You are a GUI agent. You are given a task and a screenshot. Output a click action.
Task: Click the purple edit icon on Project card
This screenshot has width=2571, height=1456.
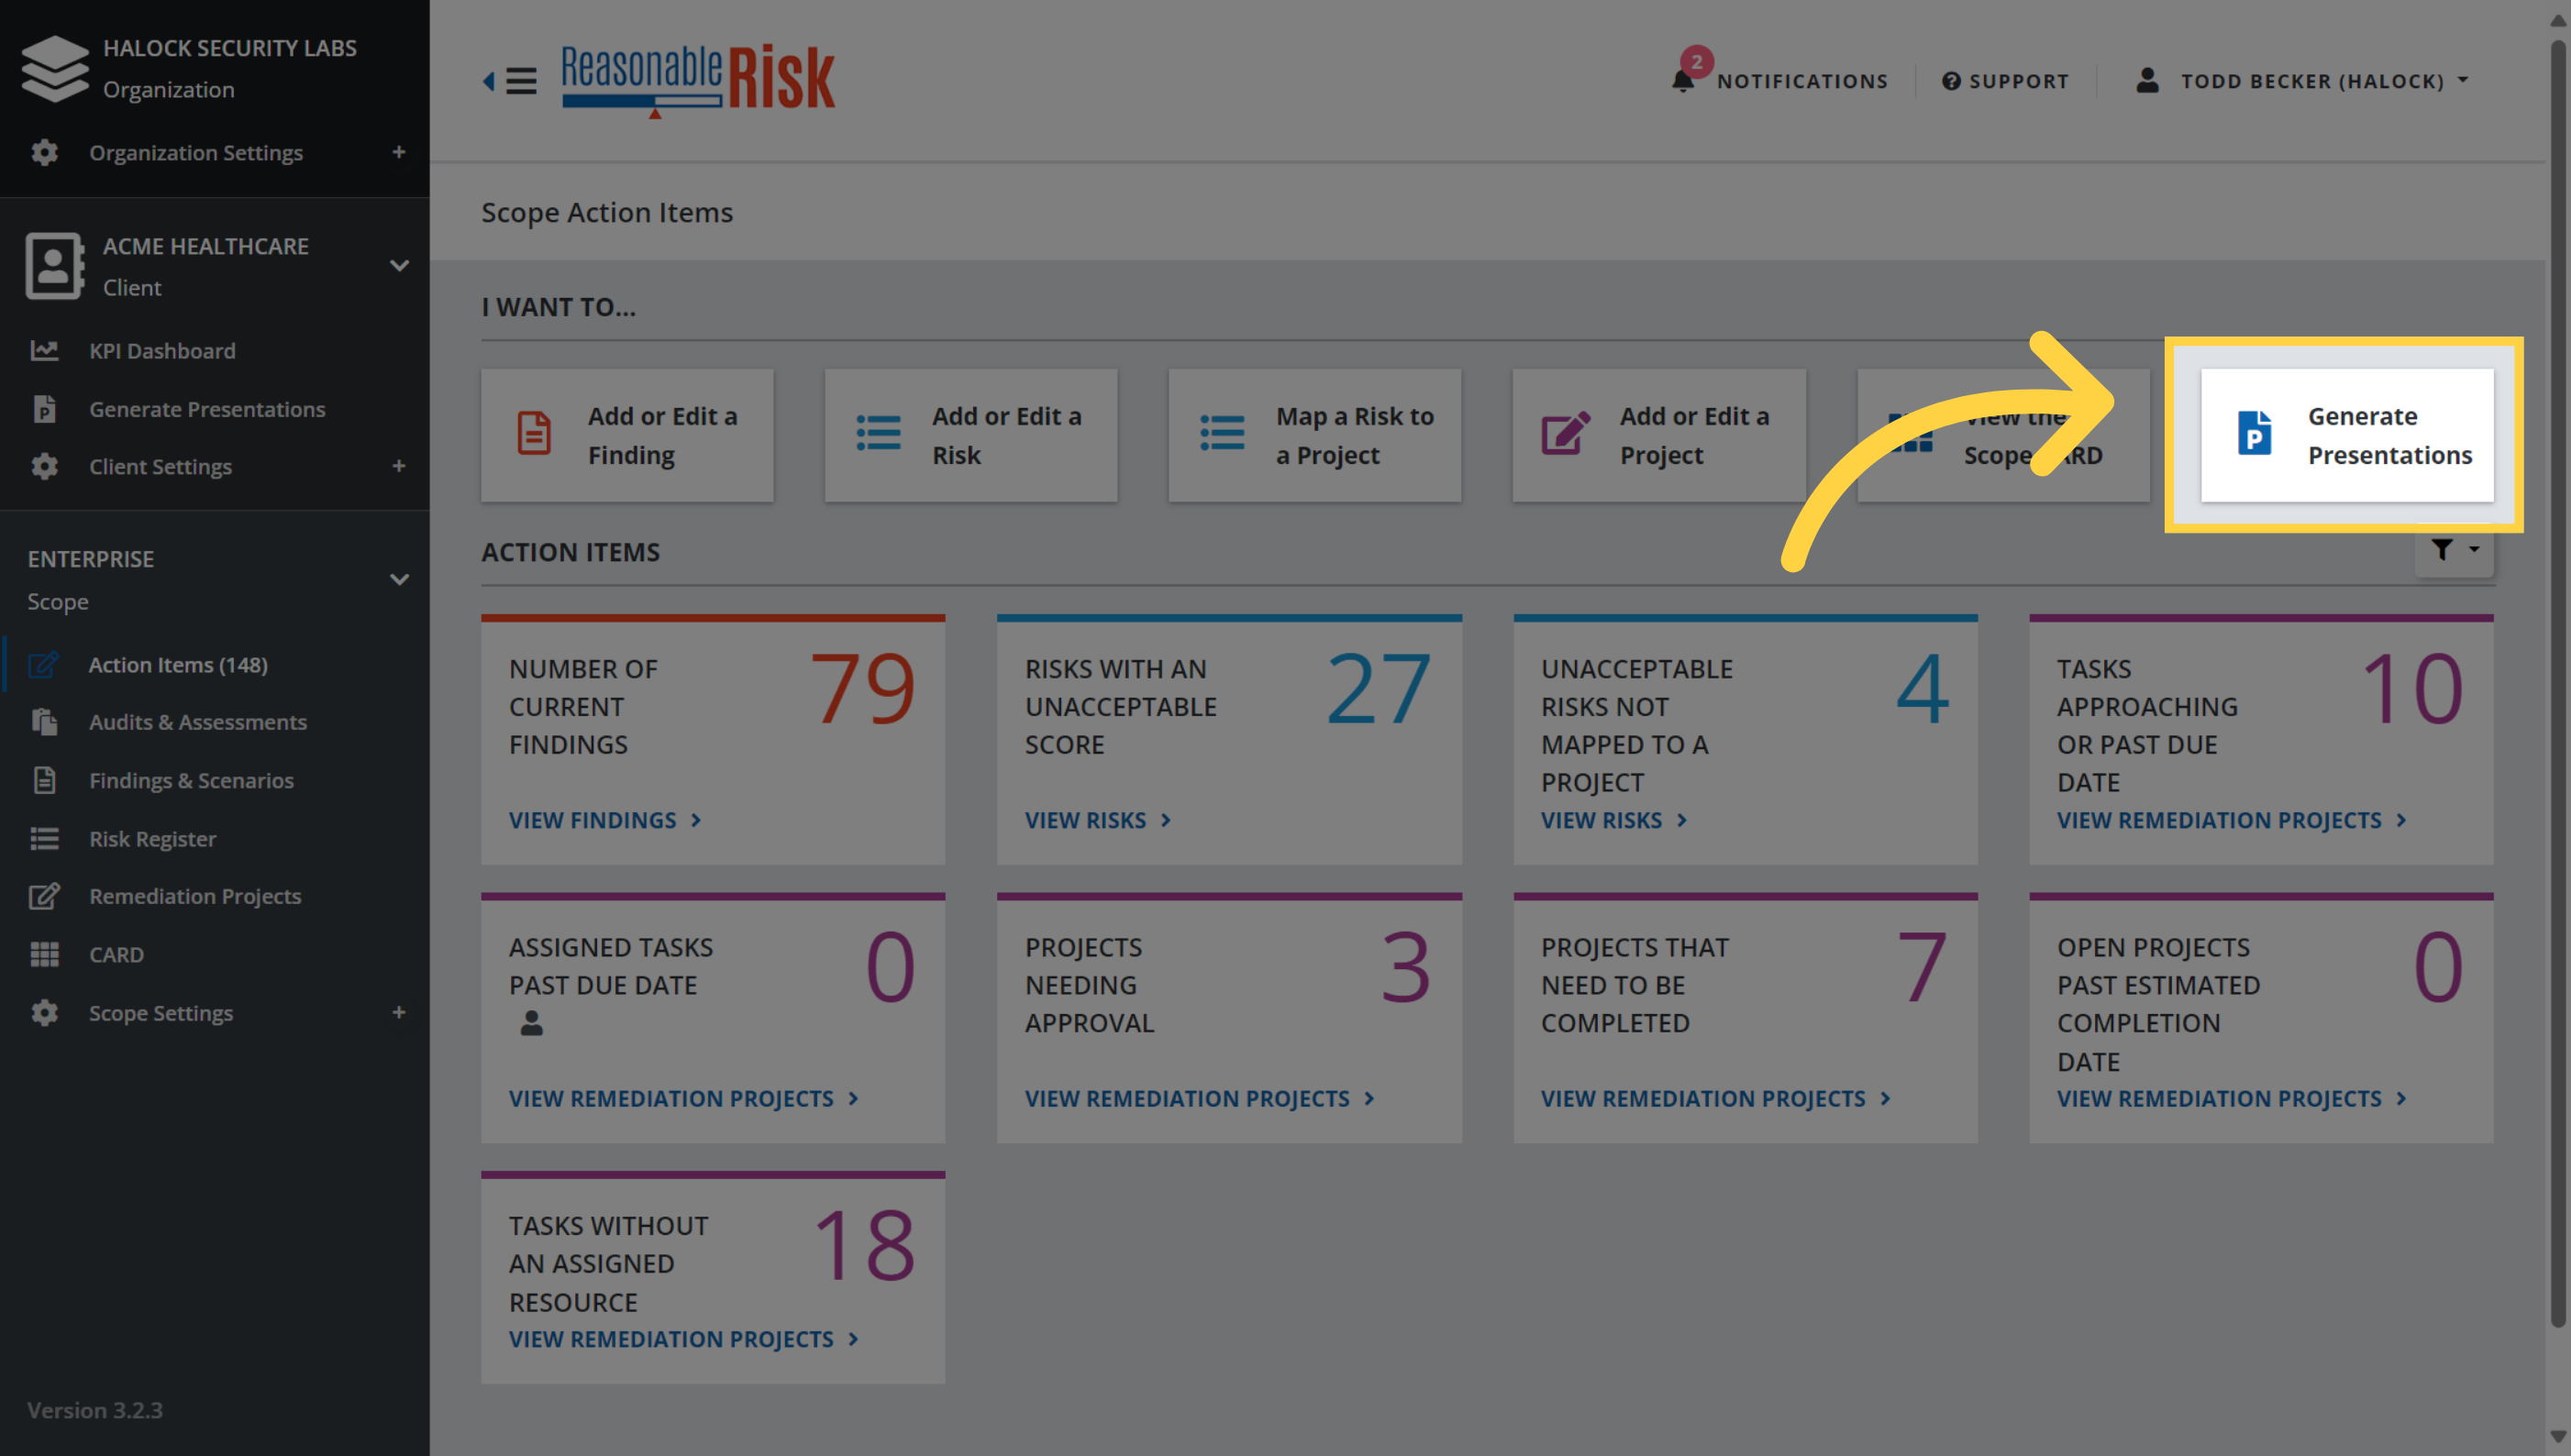click(x=1566, y=433)
